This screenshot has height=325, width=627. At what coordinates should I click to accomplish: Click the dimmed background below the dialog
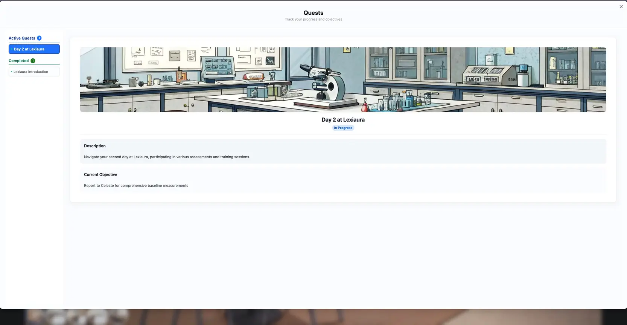[313, 317]
